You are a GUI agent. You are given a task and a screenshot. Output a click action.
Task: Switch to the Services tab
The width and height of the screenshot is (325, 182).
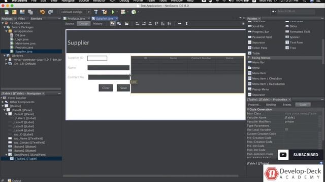(x=36, y=19)
